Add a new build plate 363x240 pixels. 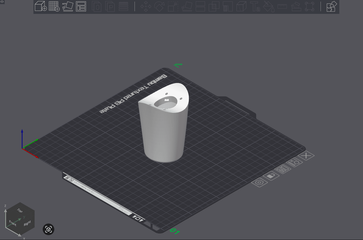coord(54,6)
